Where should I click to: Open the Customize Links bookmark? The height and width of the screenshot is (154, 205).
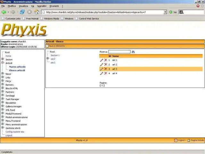[x=11, y=19]
